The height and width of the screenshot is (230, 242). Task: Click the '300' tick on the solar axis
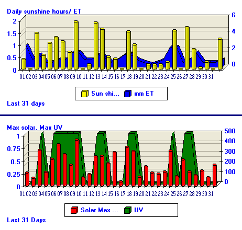point(230,151)
